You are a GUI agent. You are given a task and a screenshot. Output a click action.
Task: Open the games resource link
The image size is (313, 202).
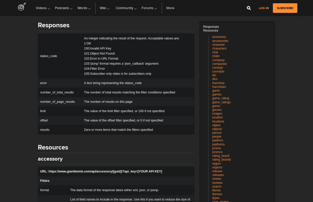(217, 94)
